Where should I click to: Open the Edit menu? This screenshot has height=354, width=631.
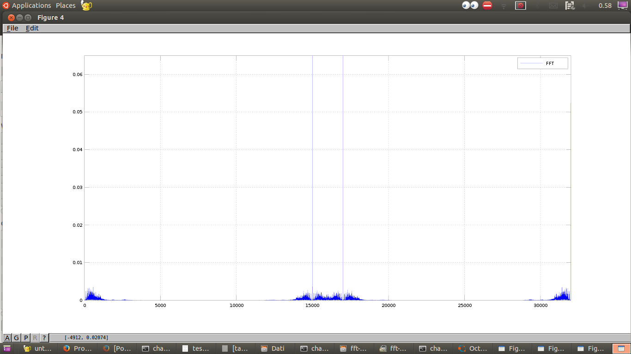pos(32,28)
